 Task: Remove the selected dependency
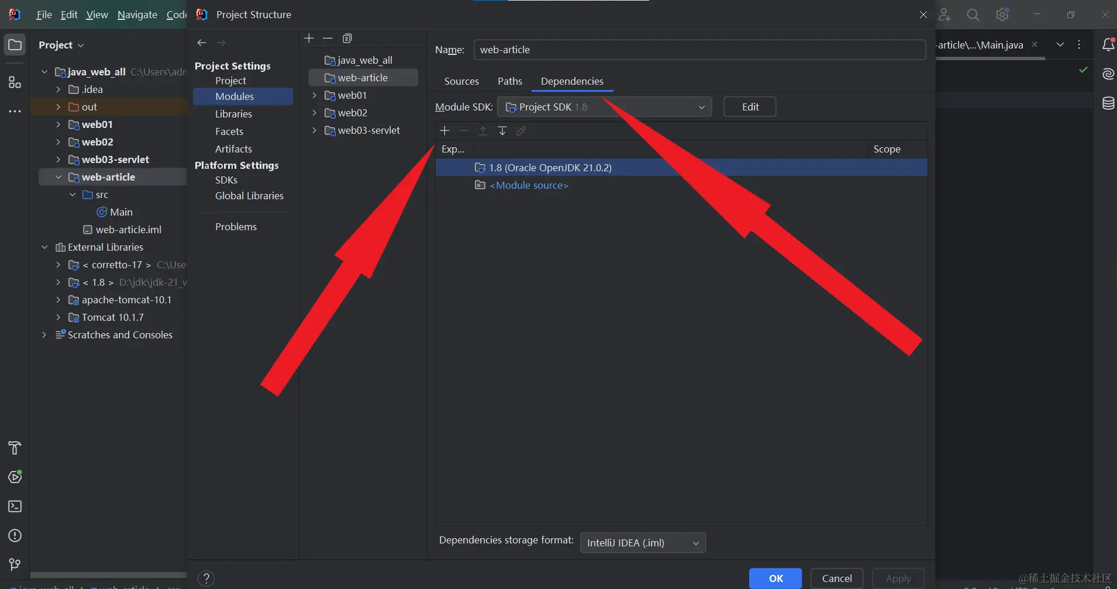tap(464, 131)
